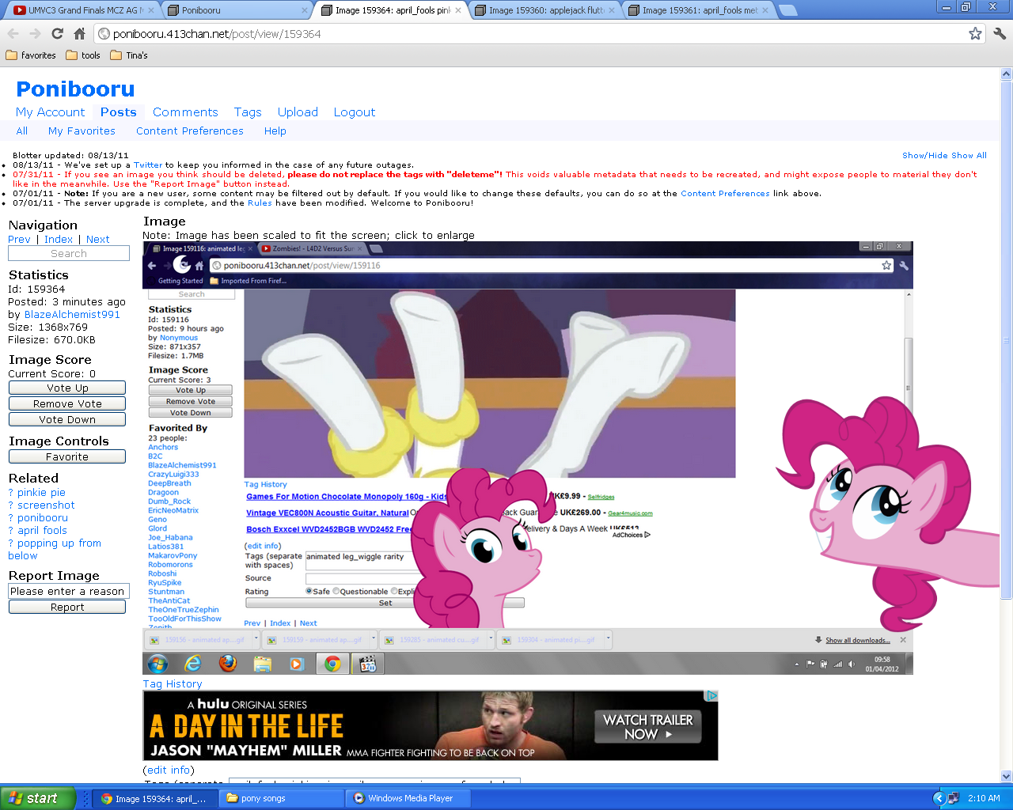The width and height of the screenshot is (1013, 810).
Task: Open the Tag History link below the image
Action: [x=173, y=684]
